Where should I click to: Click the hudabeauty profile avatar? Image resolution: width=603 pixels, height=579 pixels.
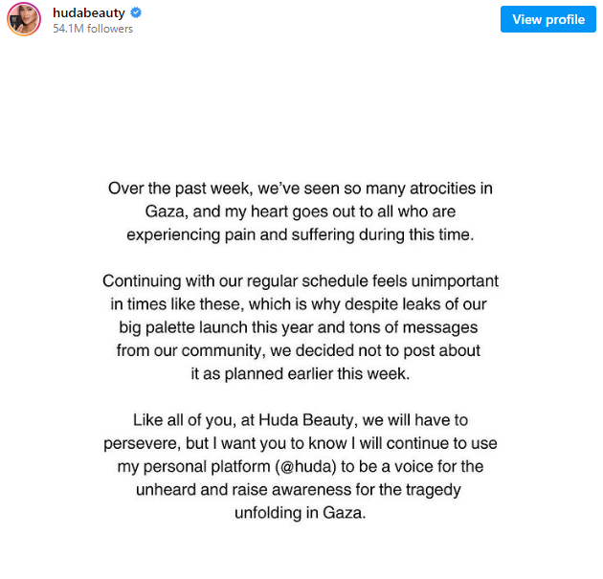pos(24,20)
